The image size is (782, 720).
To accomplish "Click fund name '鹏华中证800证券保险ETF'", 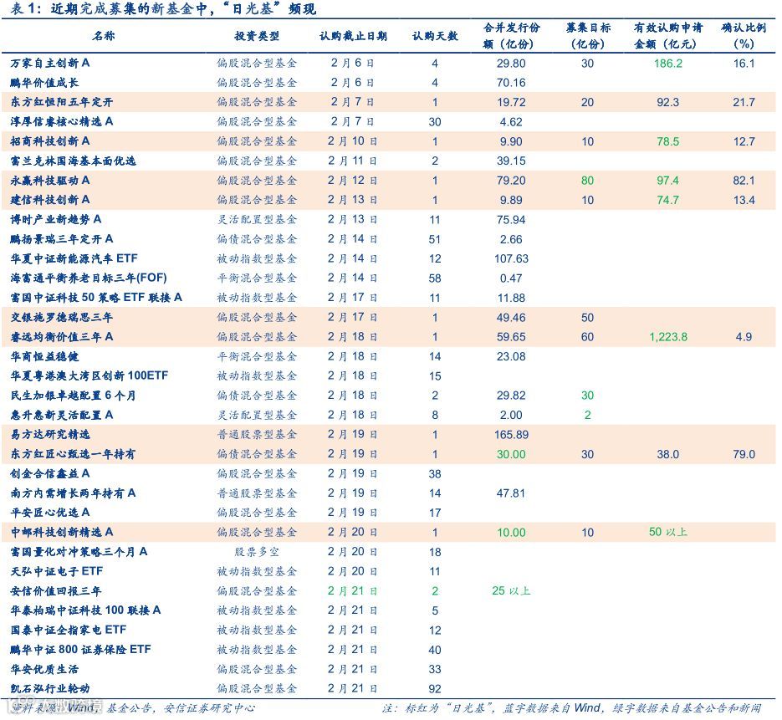I will 80,649.
